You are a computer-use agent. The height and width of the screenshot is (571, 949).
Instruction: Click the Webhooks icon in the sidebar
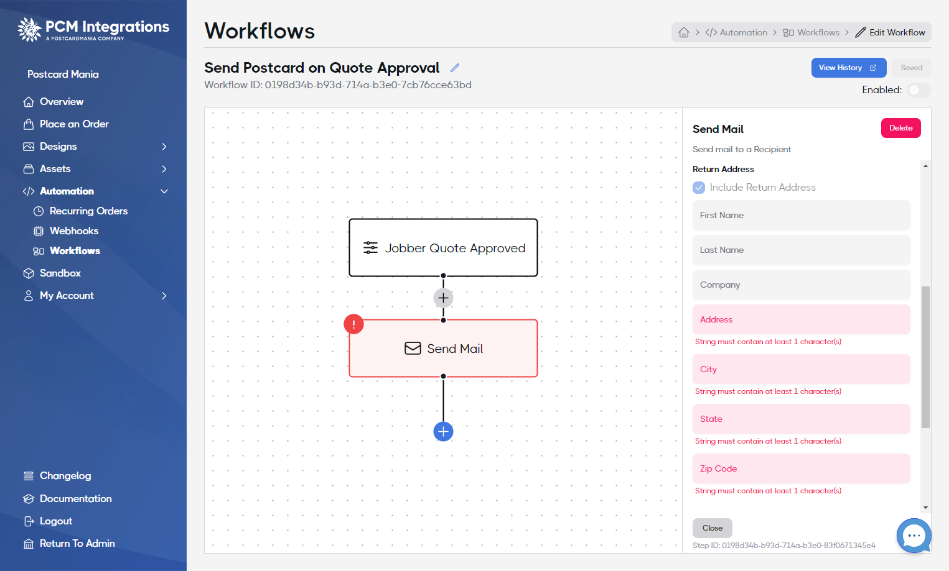click(39, 231)
